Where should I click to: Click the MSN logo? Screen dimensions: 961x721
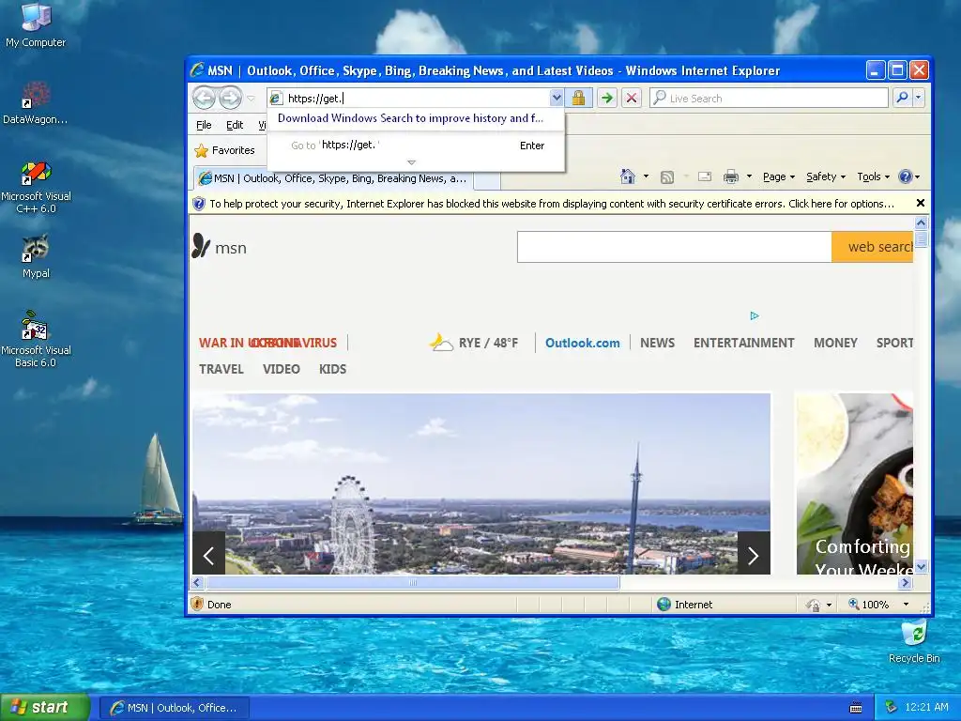click(219, 247)
